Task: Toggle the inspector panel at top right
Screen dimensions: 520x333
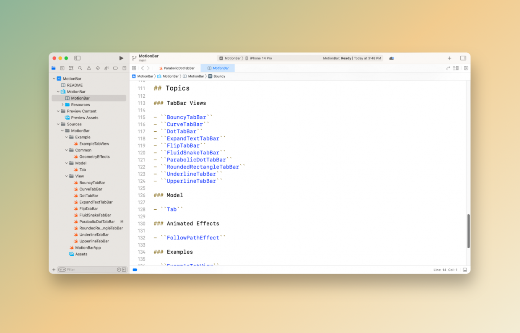Action: click(463, 58)
